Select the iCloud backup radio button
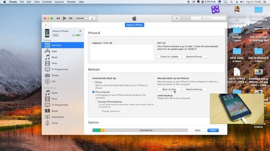 tap(93, 82)
